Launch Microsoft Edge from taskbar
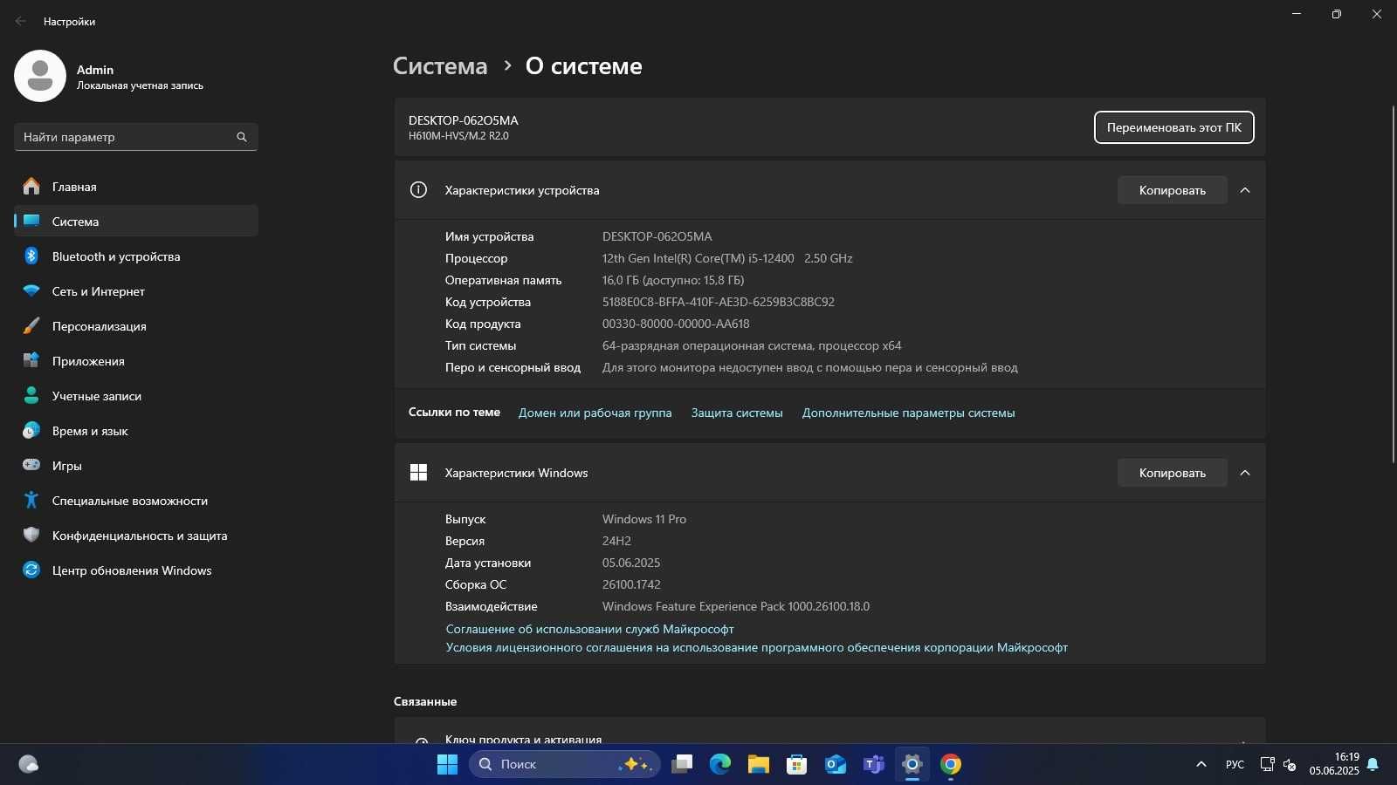The height and width of the screenshot is (785, 1397). point(720,765)
